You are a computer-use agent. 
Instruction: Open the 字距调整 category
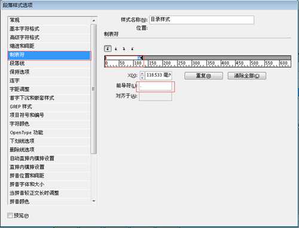coord(49,89)
